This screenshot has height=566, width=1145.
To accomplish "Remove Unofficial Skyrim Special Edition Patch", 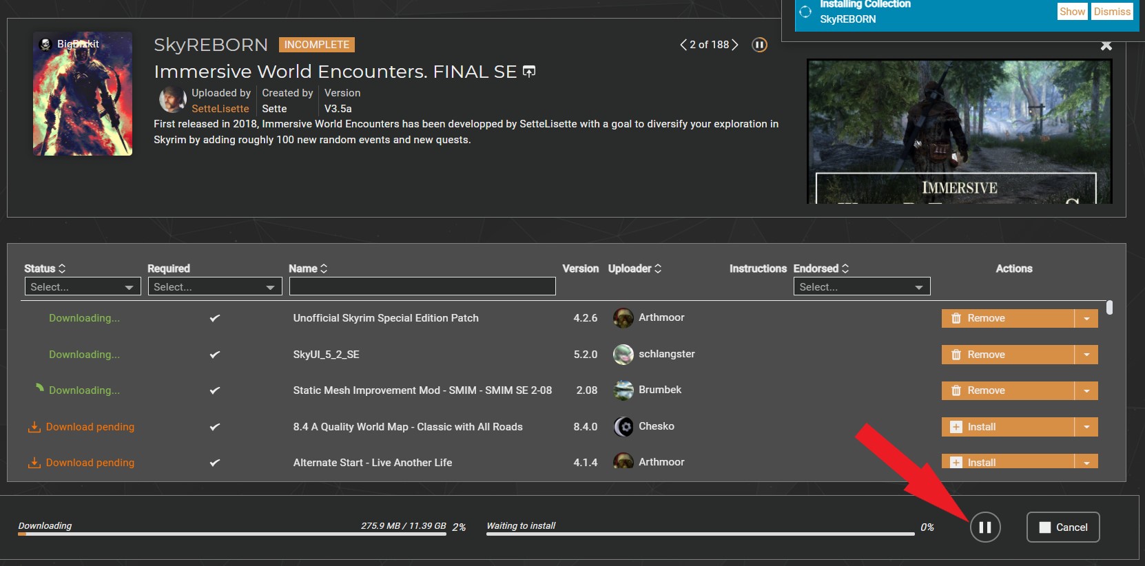I will [1008, 318].
